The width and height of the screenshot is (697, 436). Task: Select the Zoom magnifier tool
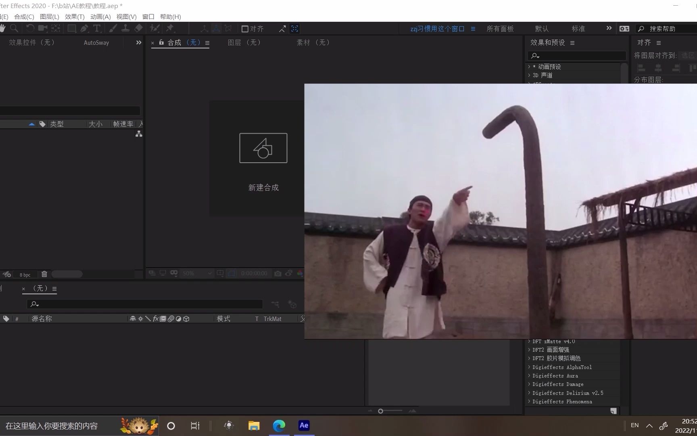(14, 28)
